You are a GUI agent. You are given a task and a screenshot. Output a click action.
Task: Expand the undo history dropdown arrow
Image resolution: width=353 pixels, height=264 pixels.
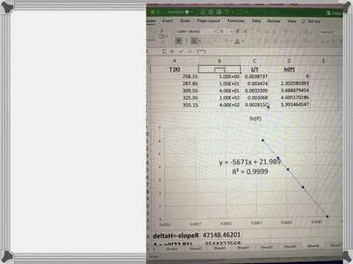(232, 12)
